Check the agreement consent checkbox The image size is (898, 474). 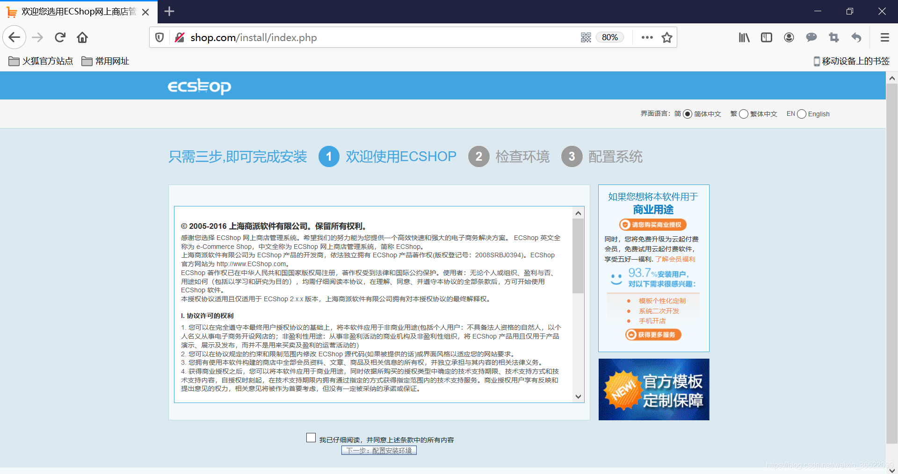(x=311, y=438)
